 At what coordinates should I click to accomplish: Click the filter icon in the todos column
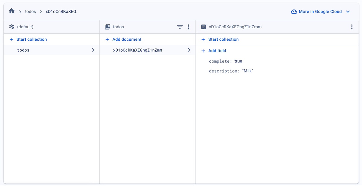click(180, 27)
